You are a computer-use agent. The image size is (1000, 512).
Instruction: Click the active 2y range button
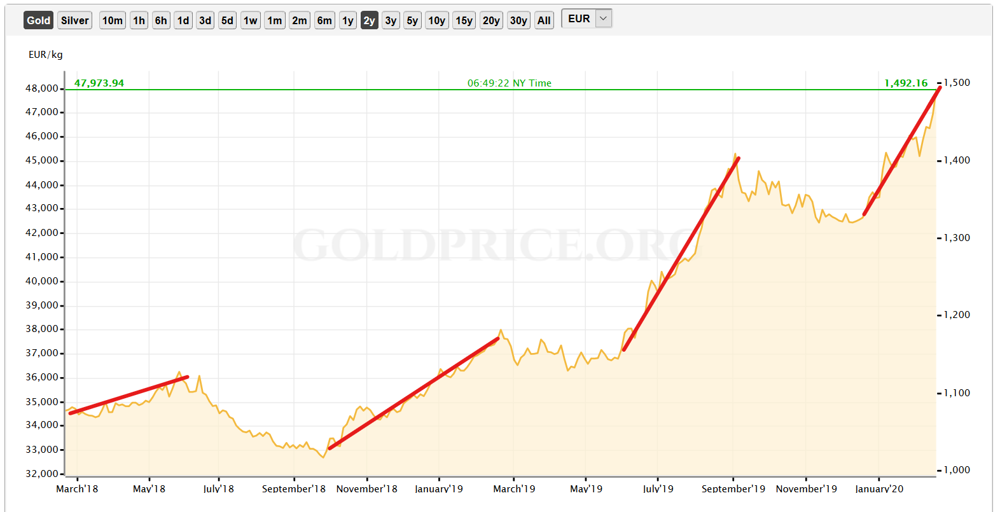369,20
